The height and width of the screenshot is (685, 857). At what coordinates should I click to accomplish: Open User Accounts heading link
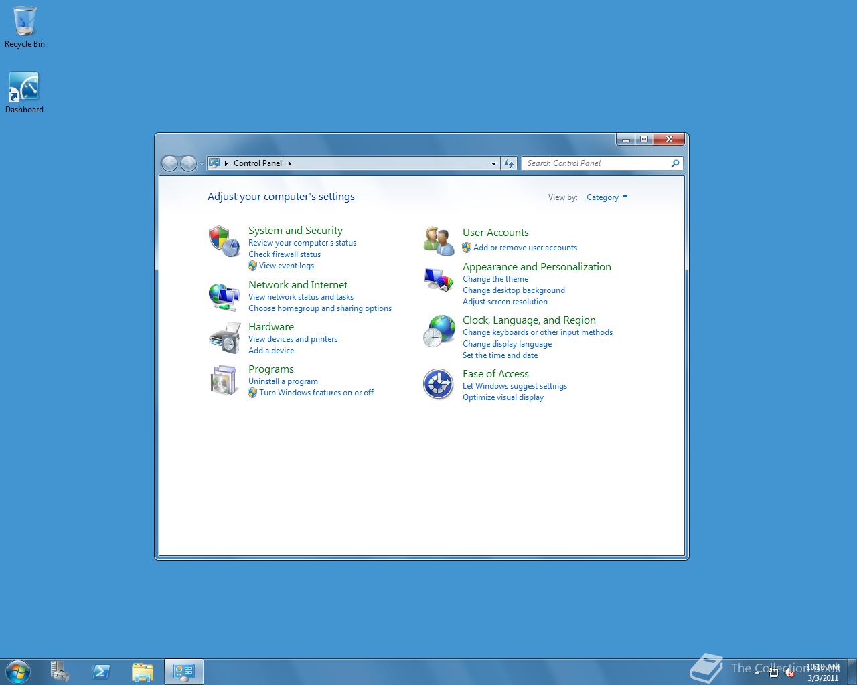495,232
